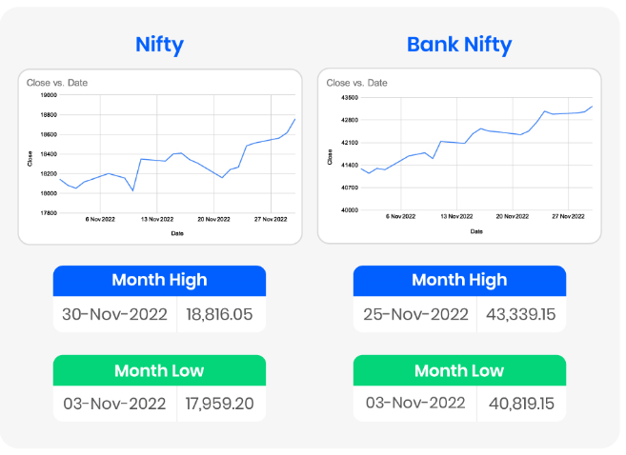Click the Bank Nifty heading
This screenshot has width=626, height=455.
(459, 44)
